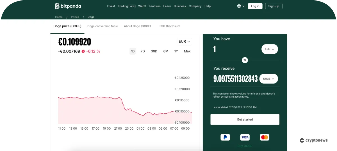Open the chart EUR currency dropdown
337x151 pixels.
coord(185,42)
